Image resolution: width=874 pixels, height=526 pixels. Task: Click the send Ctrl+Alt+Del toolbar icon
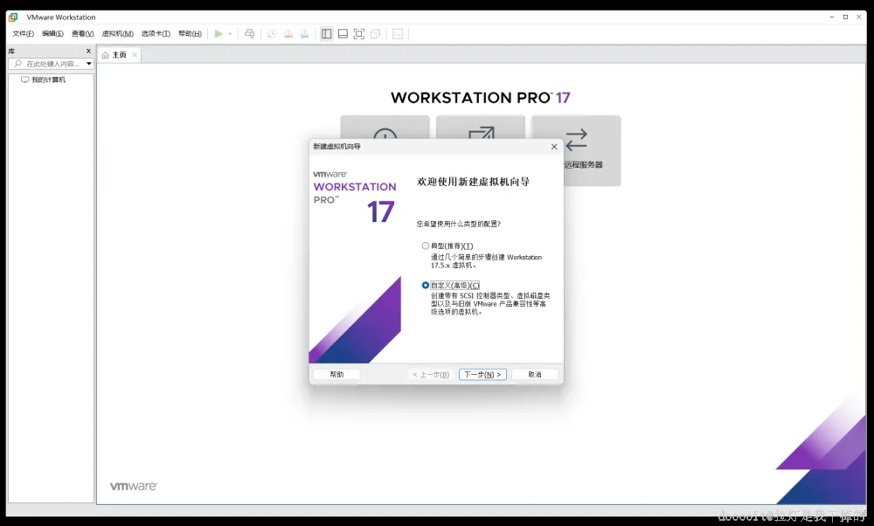(x=249, y=34)
